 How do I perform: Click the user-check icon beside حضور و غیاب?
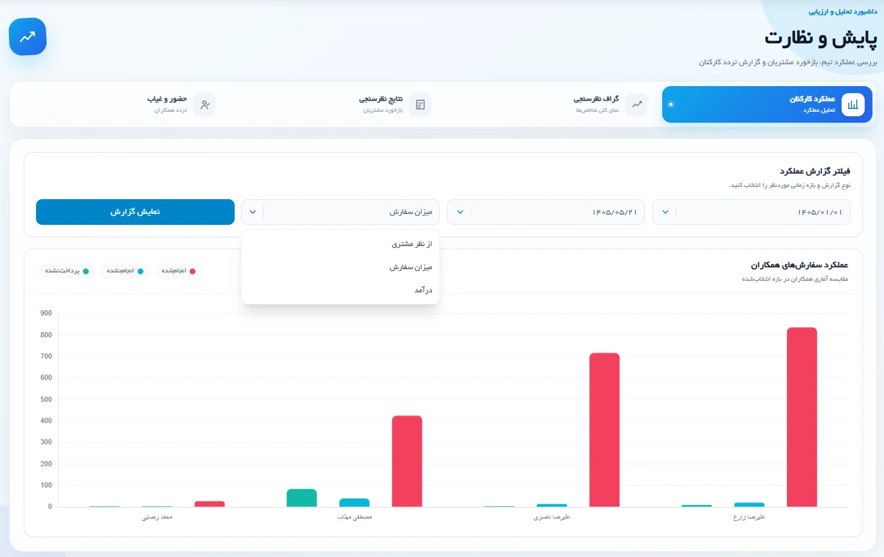(205, 105)
